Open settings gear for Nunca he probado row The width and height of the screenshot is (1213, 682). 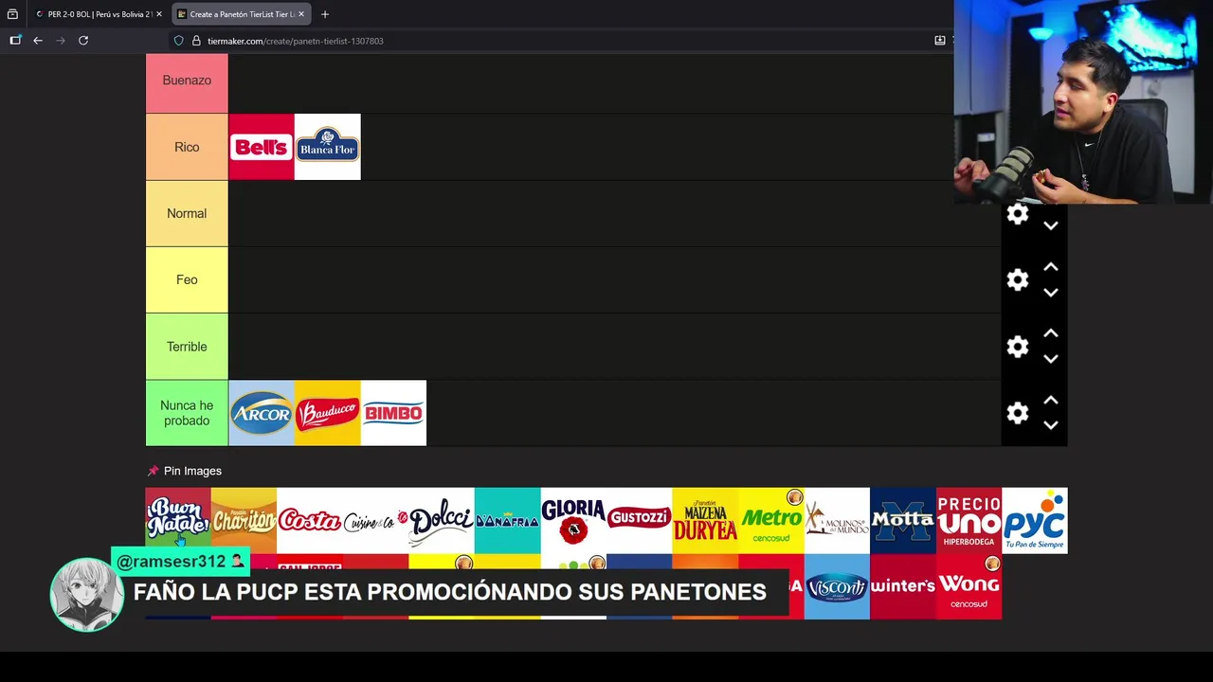pos(1018,413)
